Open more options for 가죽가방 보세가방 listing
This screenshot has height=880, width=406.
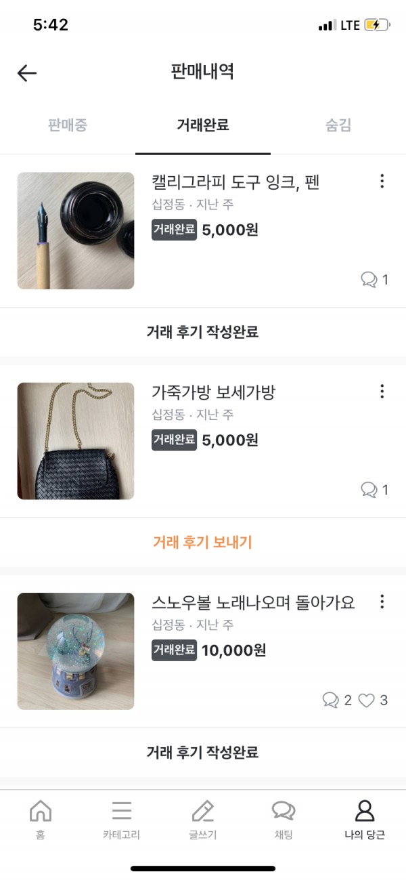382,391
